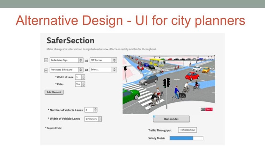The height and width of the screenshot is (149, 265).
Task: Click the '* Required Field' note
Action: 53,128
